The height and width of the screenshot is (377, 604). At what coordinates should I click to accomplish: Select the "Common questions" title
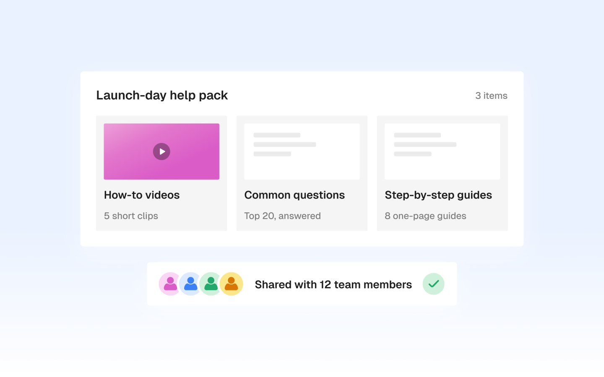(294, 195)
